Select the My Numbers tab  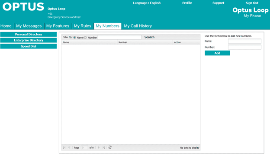(108, 26)
